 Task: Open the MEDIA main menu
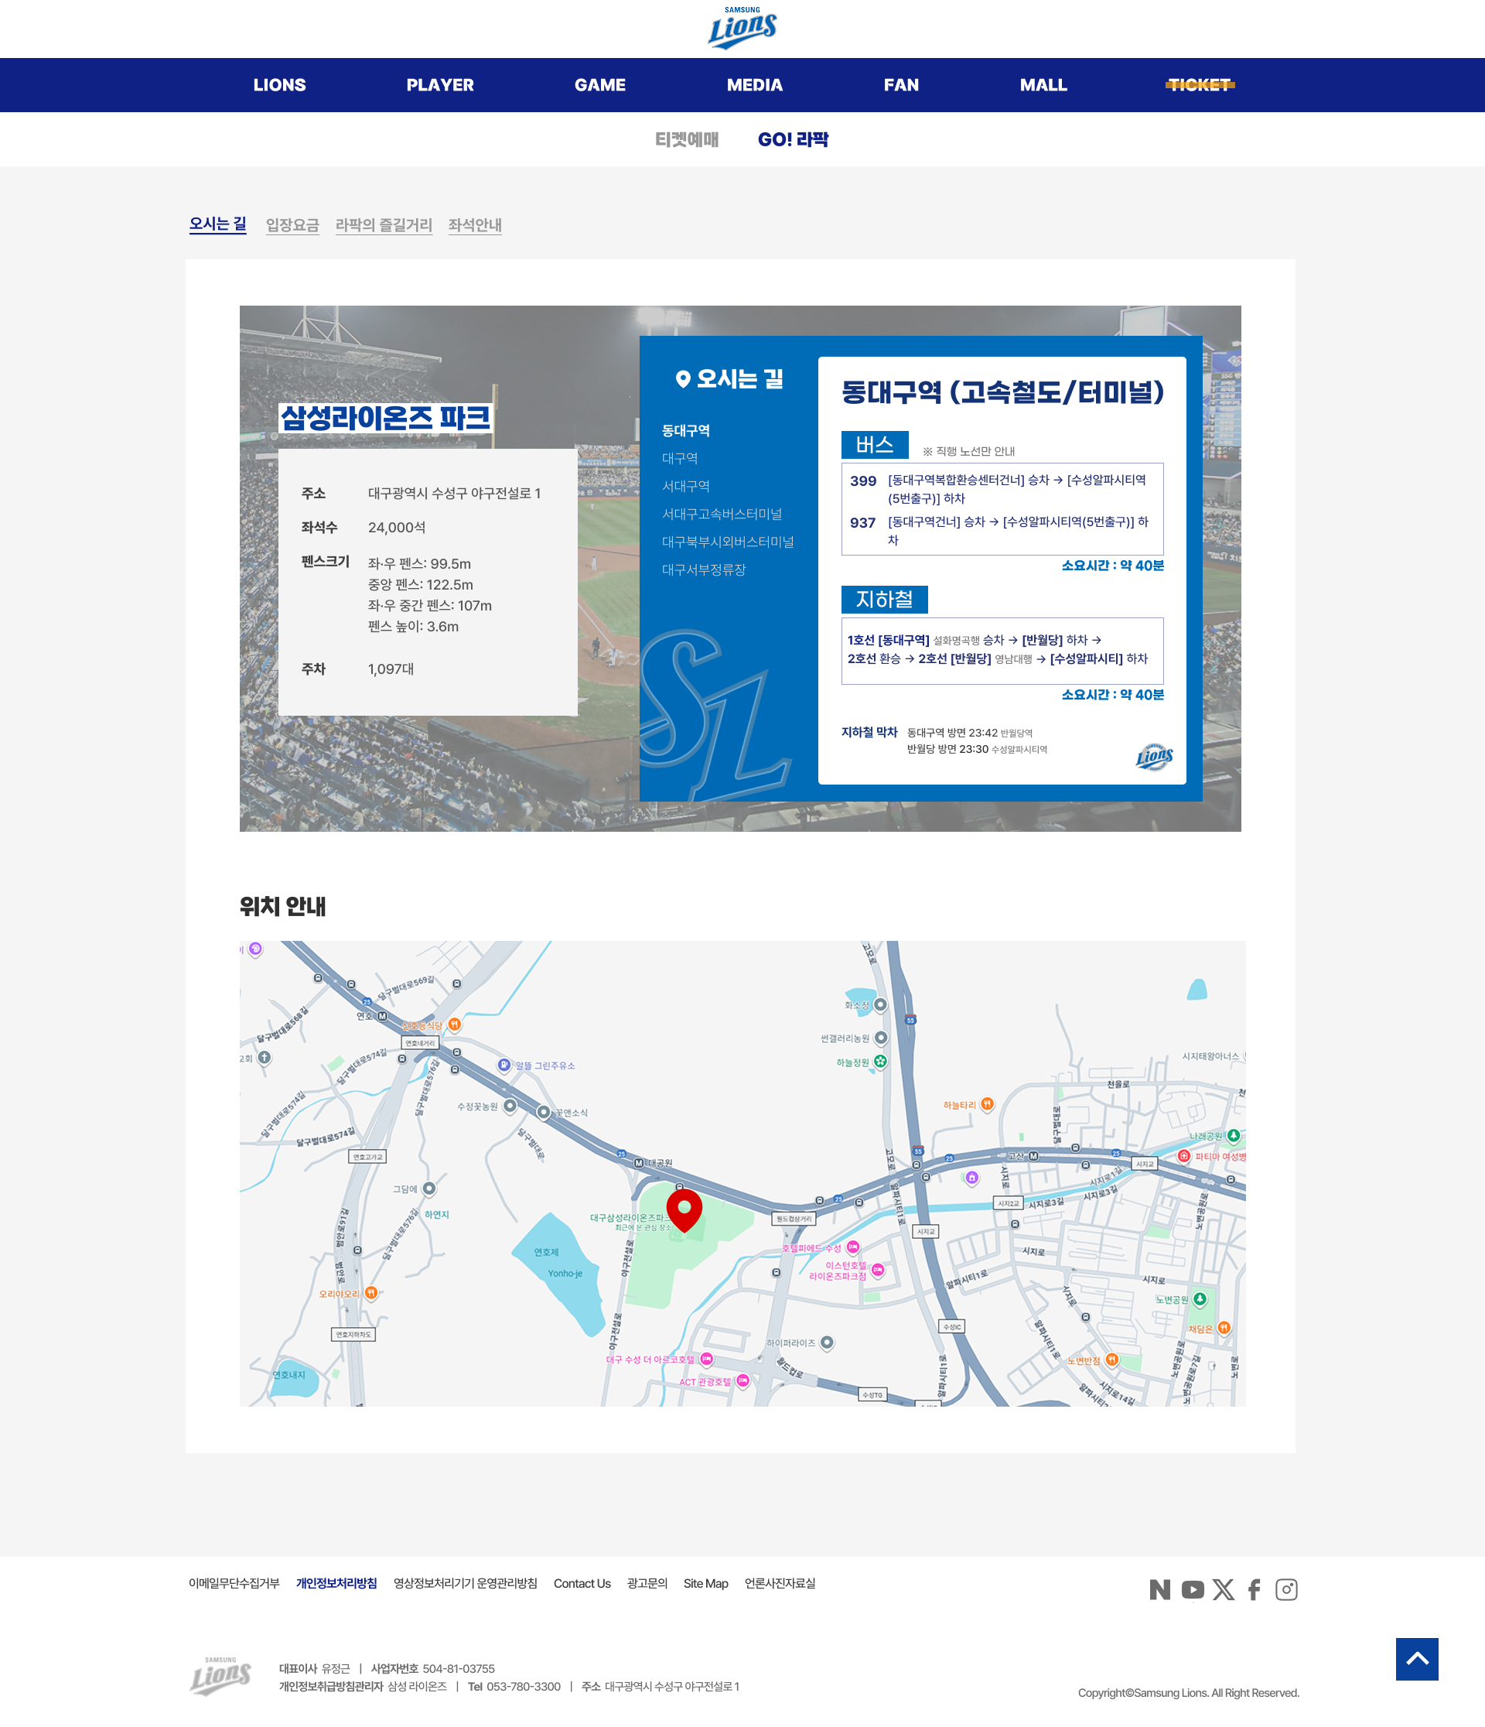[754, 85]
